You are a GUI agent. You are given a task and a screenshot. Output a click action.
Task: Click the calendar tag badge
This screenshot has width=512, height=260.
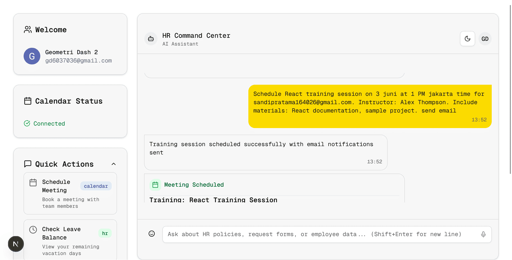96,186
